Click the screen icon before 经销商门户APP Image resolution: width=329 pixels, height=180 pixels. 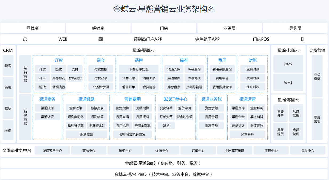click(x=101, y=39)
